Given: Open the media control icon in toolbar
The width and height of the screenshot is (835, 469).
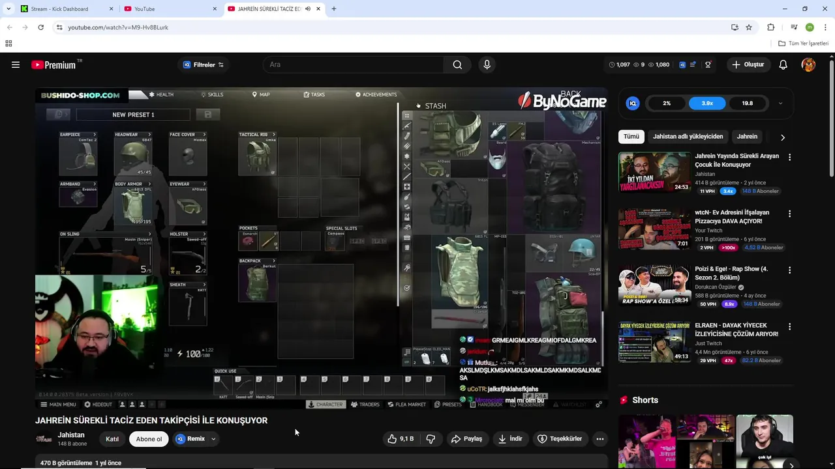Looking at the screenshot, I should 794,27.
